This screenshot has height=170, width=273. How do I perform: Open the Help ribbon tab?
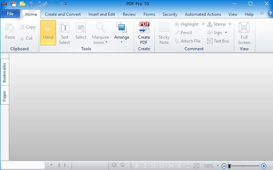pyautogui.click(x=249, y=14)
